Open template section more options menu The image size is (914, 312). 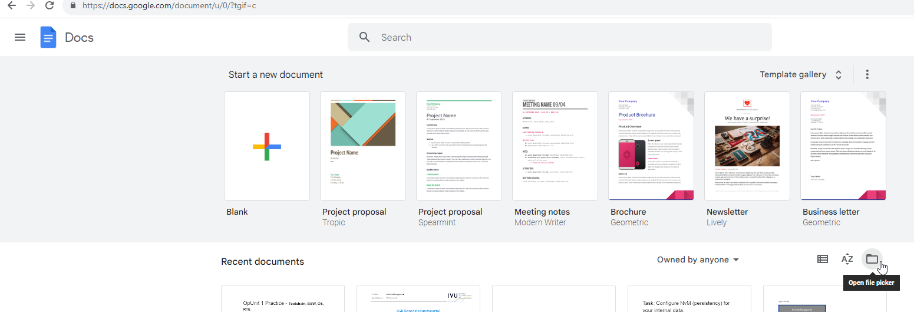(x=867, y=74)
